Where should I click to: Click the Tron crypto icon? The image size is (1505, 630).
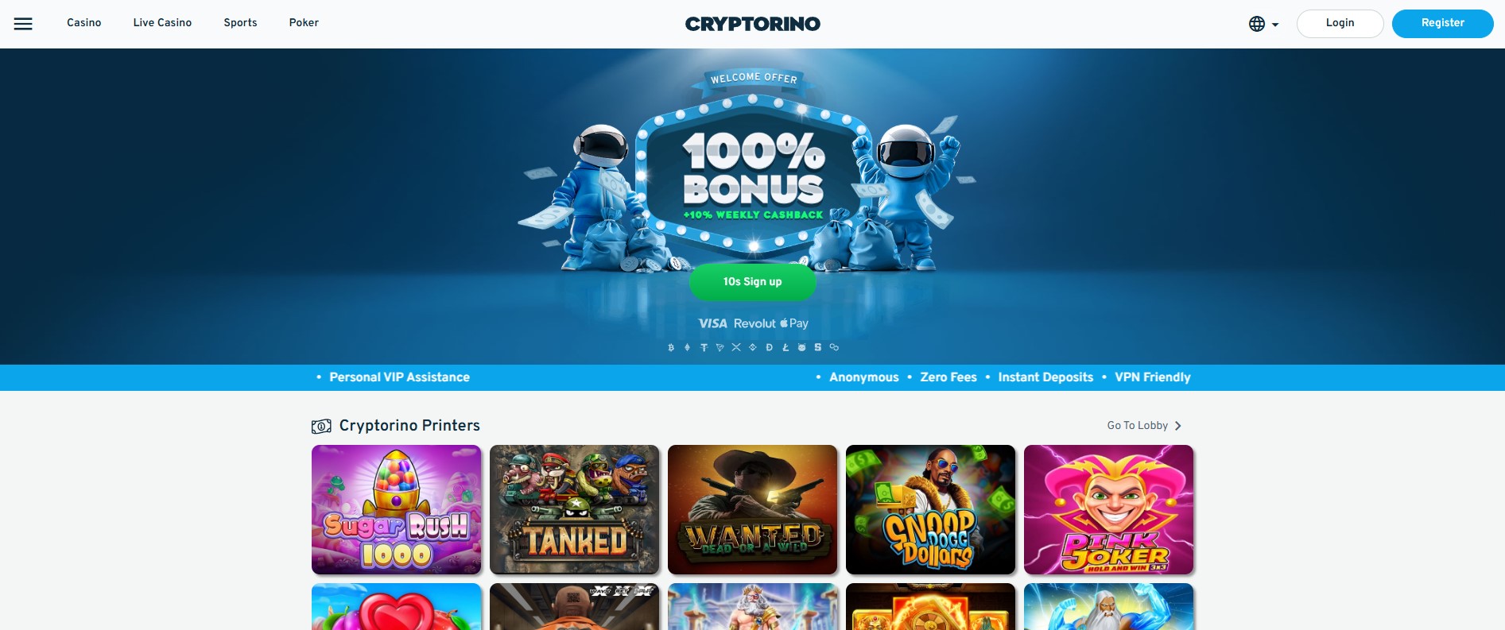[x=720, y=347]
